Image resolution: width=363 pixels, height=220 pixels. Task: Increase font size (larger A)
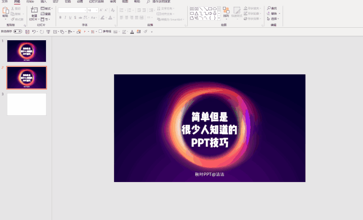coord(101,10)
